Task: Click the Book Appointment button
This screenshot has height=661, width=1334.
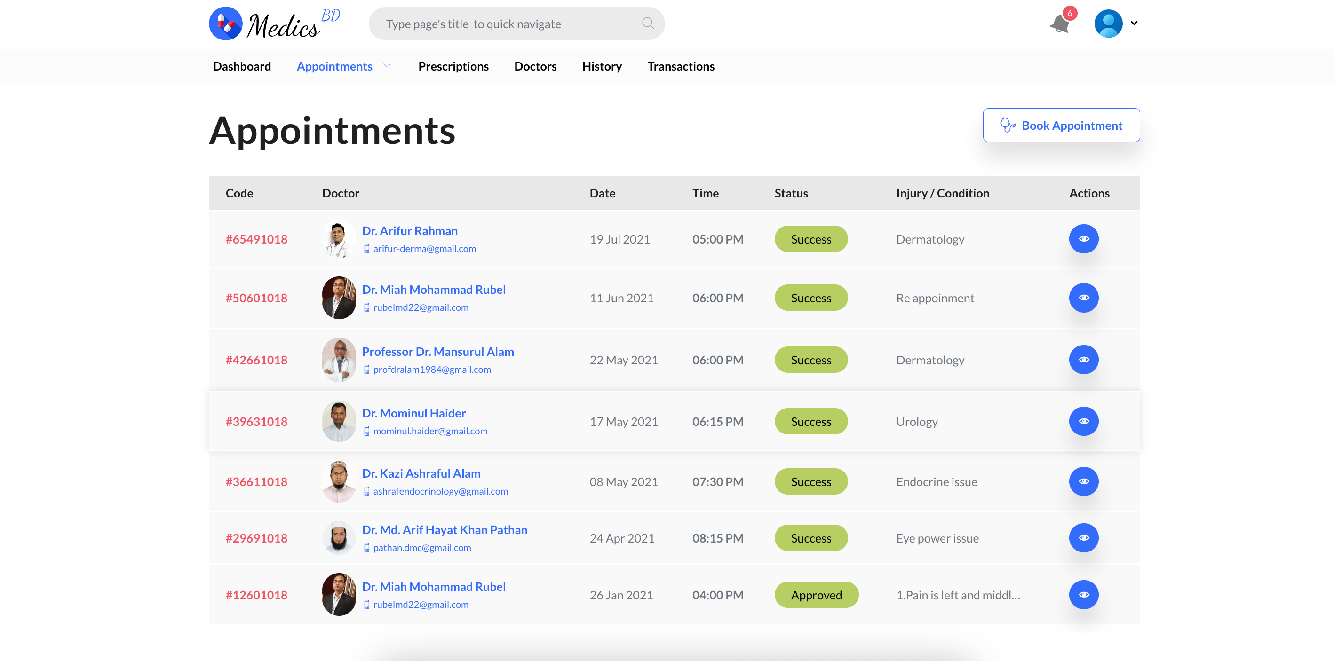Action: (1061, 125)
